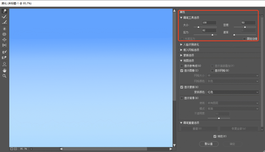Viewport: 265px width, 152px height.
Task: Select the Reconstruct tool
Action: point(4,17)
